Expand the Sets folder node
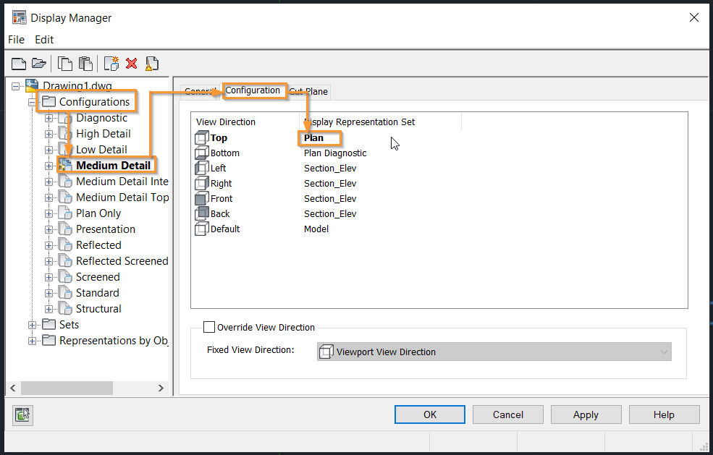Viewport: 713px width, 455px height. point(32,325)
